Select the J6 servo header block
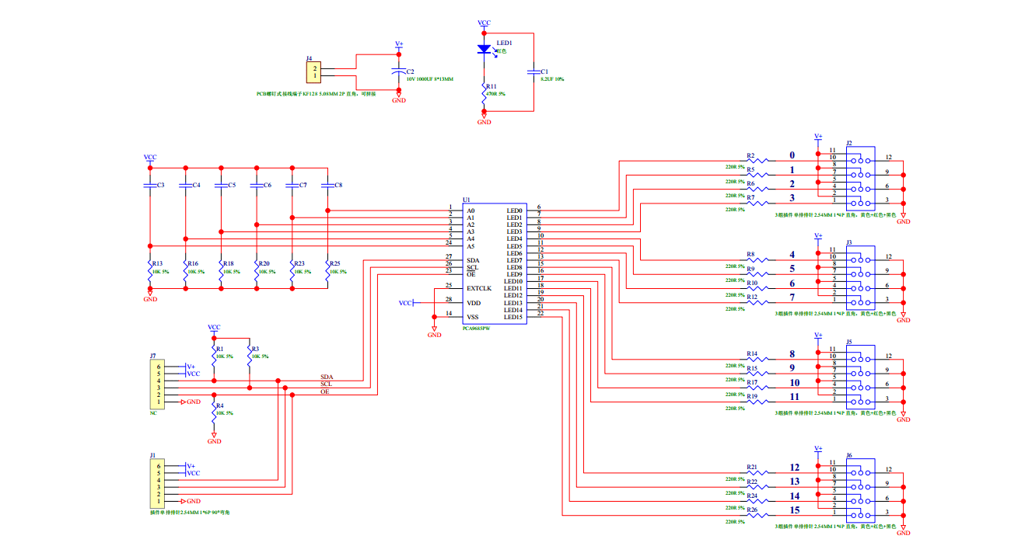 coord(860,490)
